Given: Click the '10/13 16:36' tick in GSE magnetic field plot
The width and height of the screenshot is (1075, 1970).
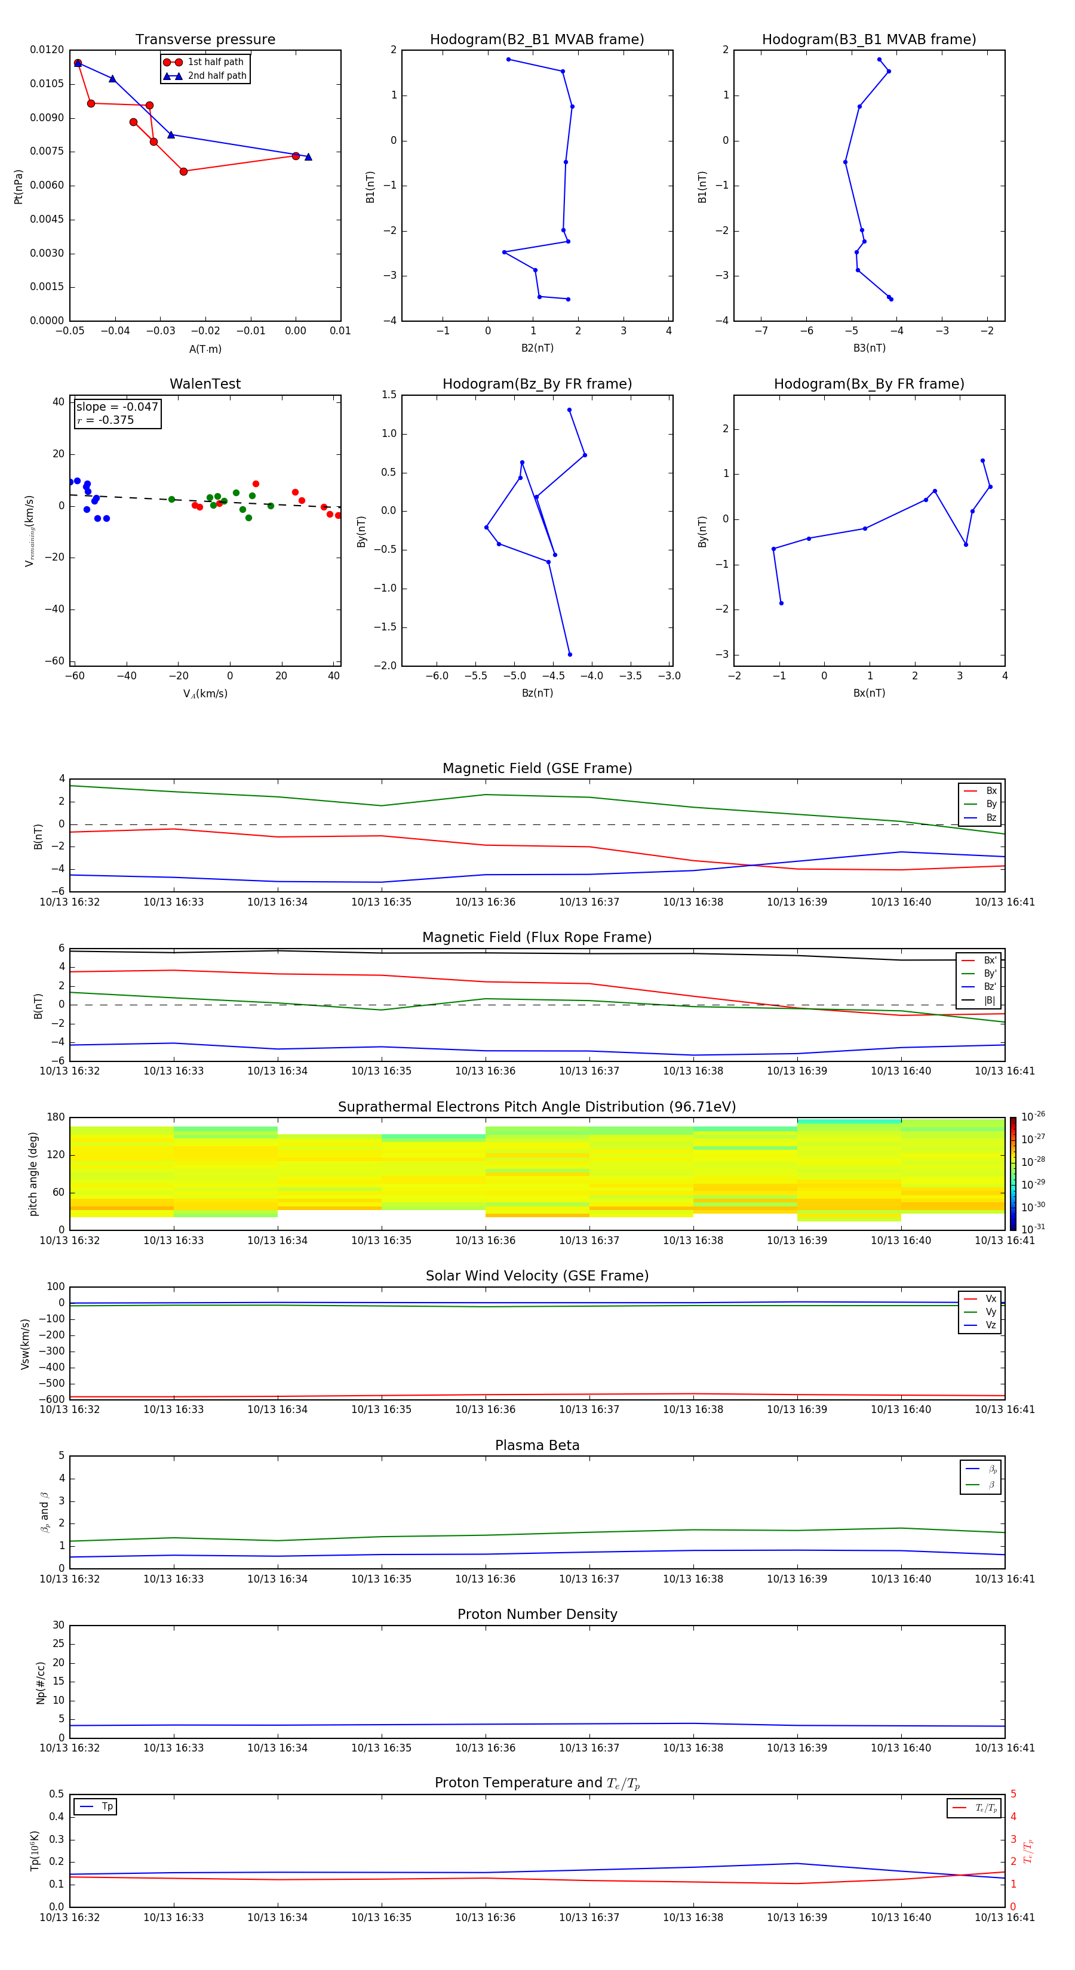Looking at the screenshot, I should coord(485,903).
